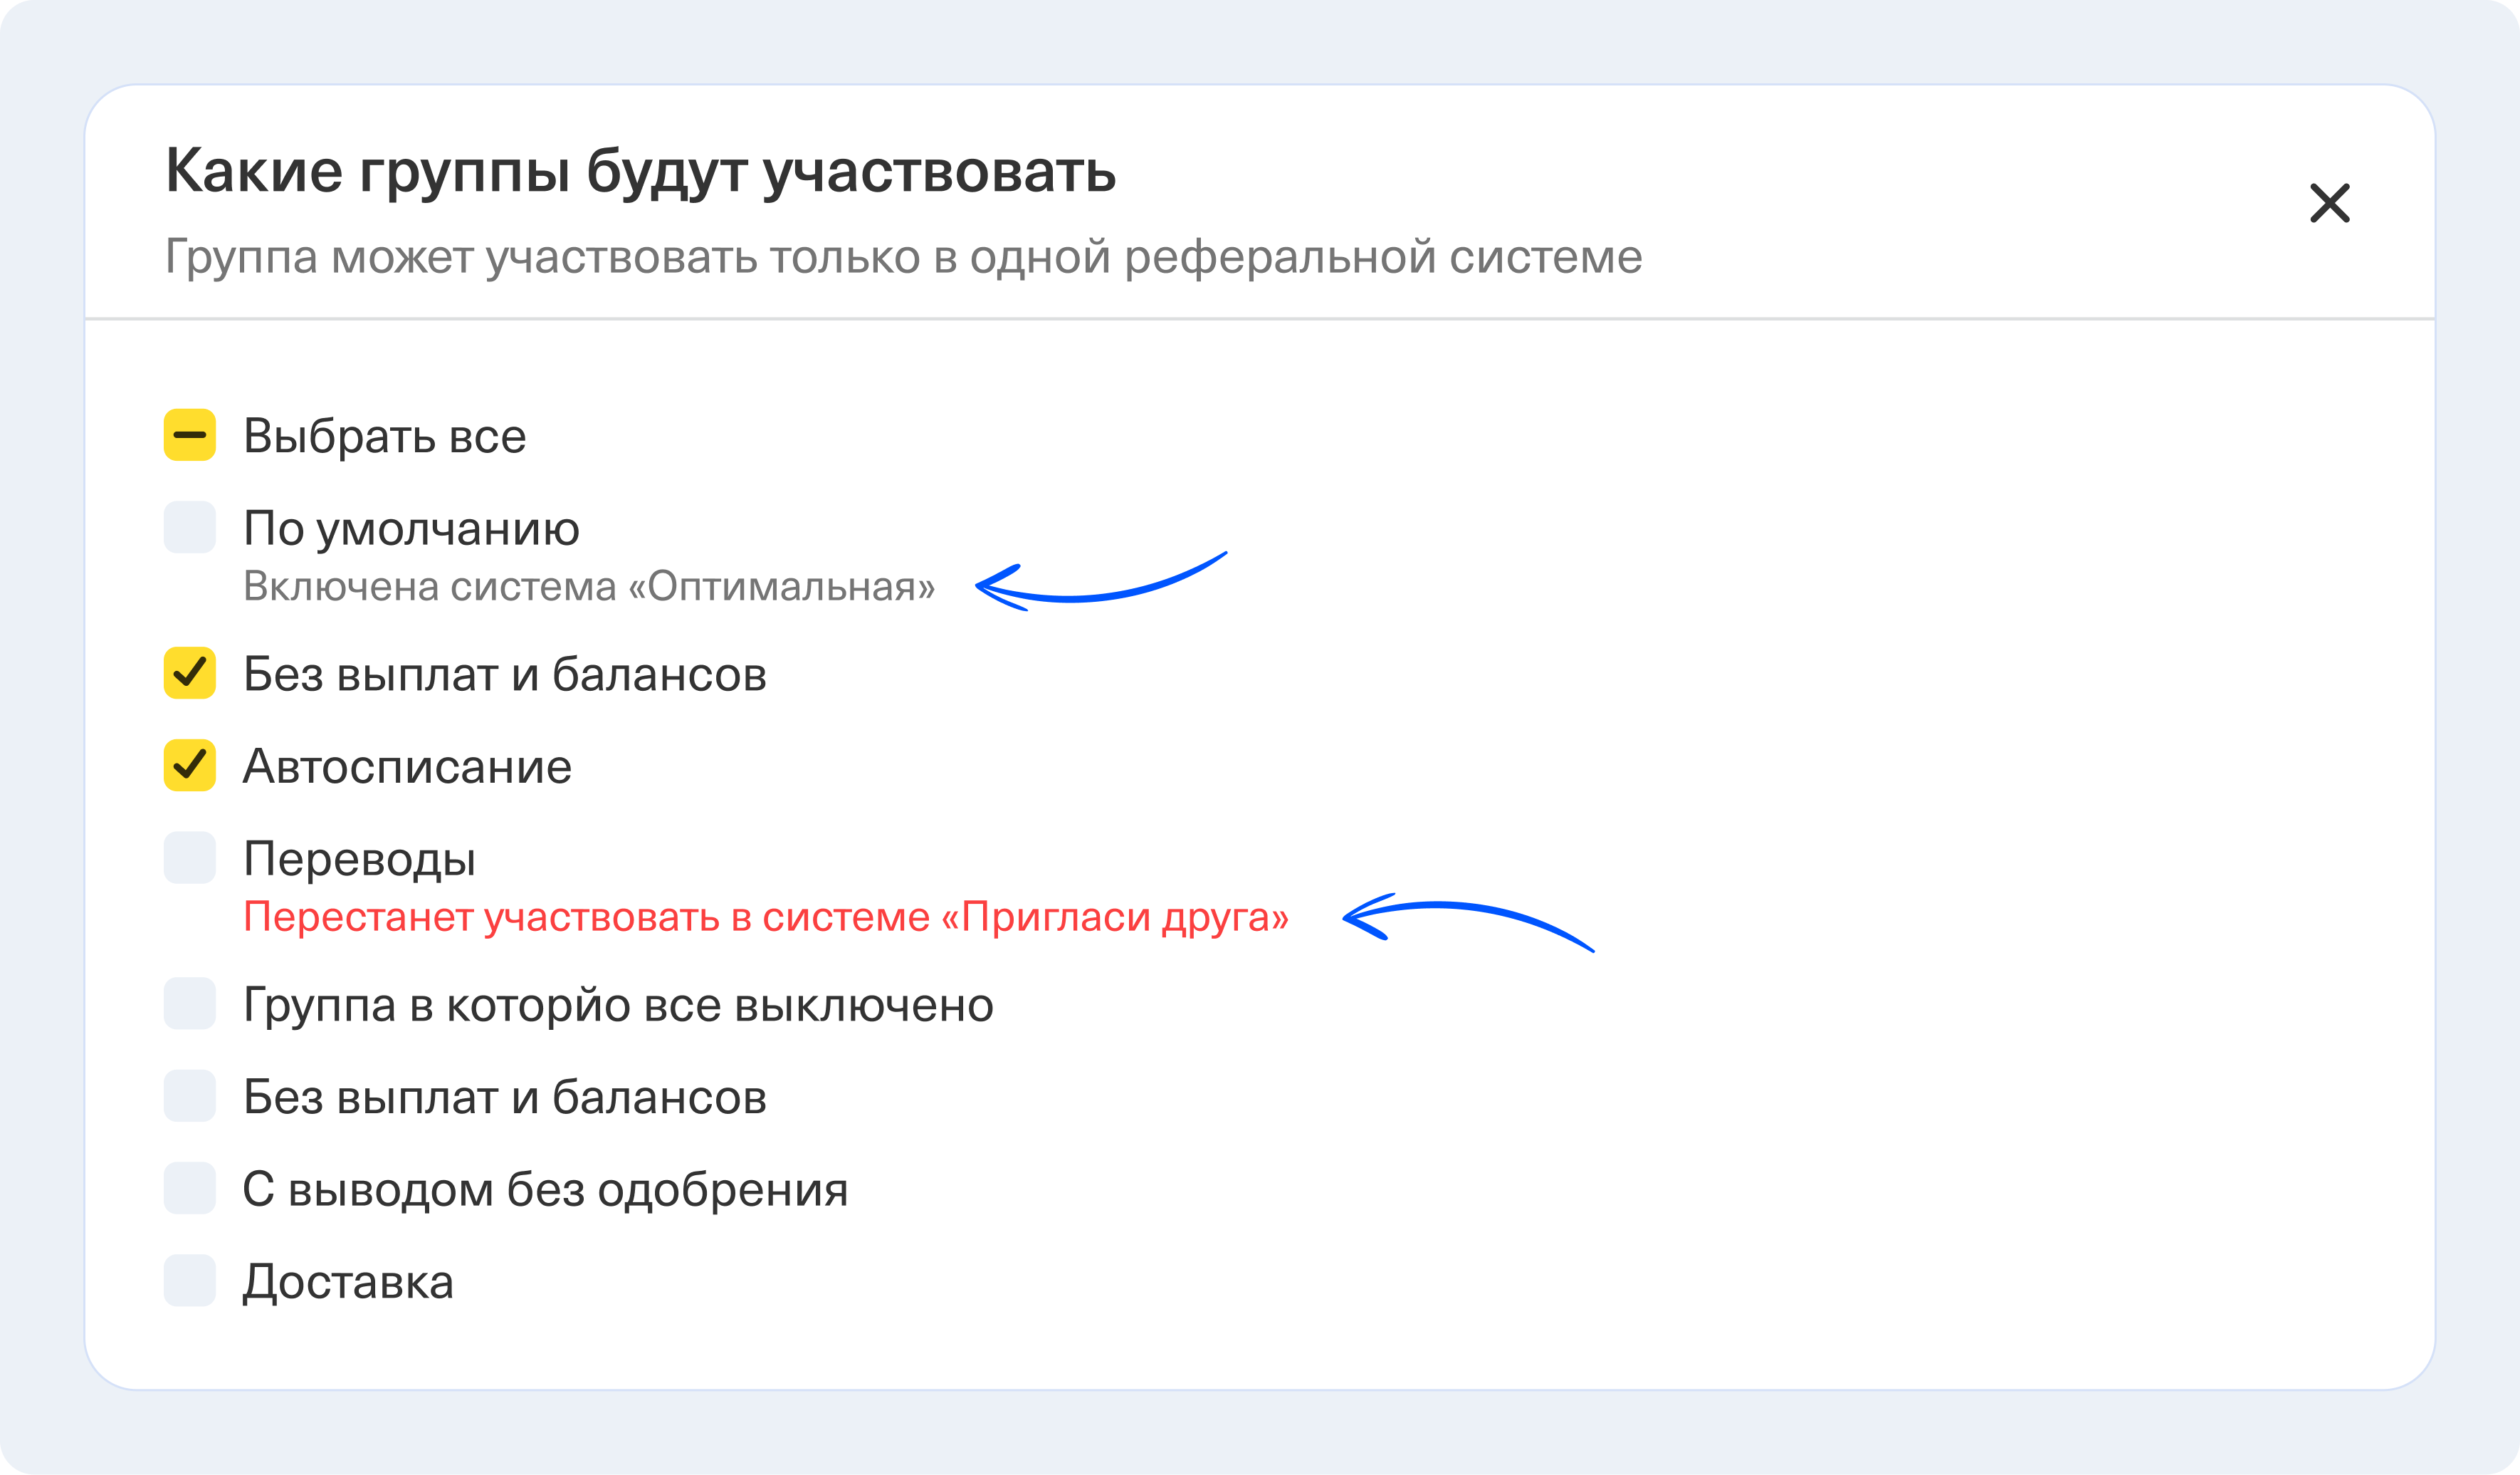Enable the 'По умолчанию' checkbox
Screen dimensions: 2520x1475
tap(190, 527)
